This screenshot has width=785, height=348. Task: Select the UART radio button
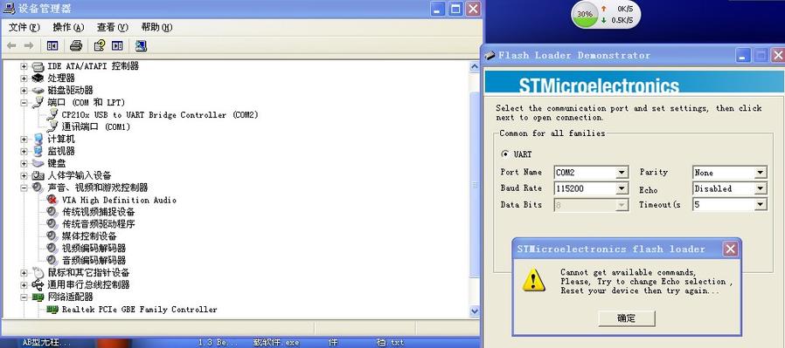504,154
